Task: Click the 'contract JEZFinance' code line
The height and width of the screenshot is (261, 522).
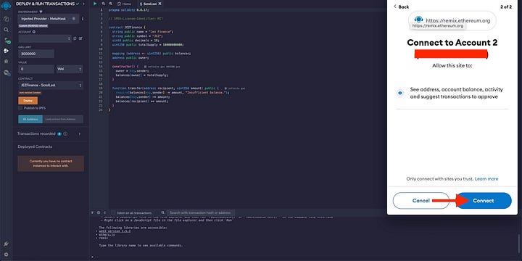Action: [x=127, y=28]
